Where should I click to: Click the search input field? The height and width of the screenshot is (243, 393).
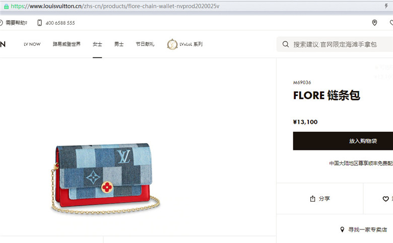[335, 44]
